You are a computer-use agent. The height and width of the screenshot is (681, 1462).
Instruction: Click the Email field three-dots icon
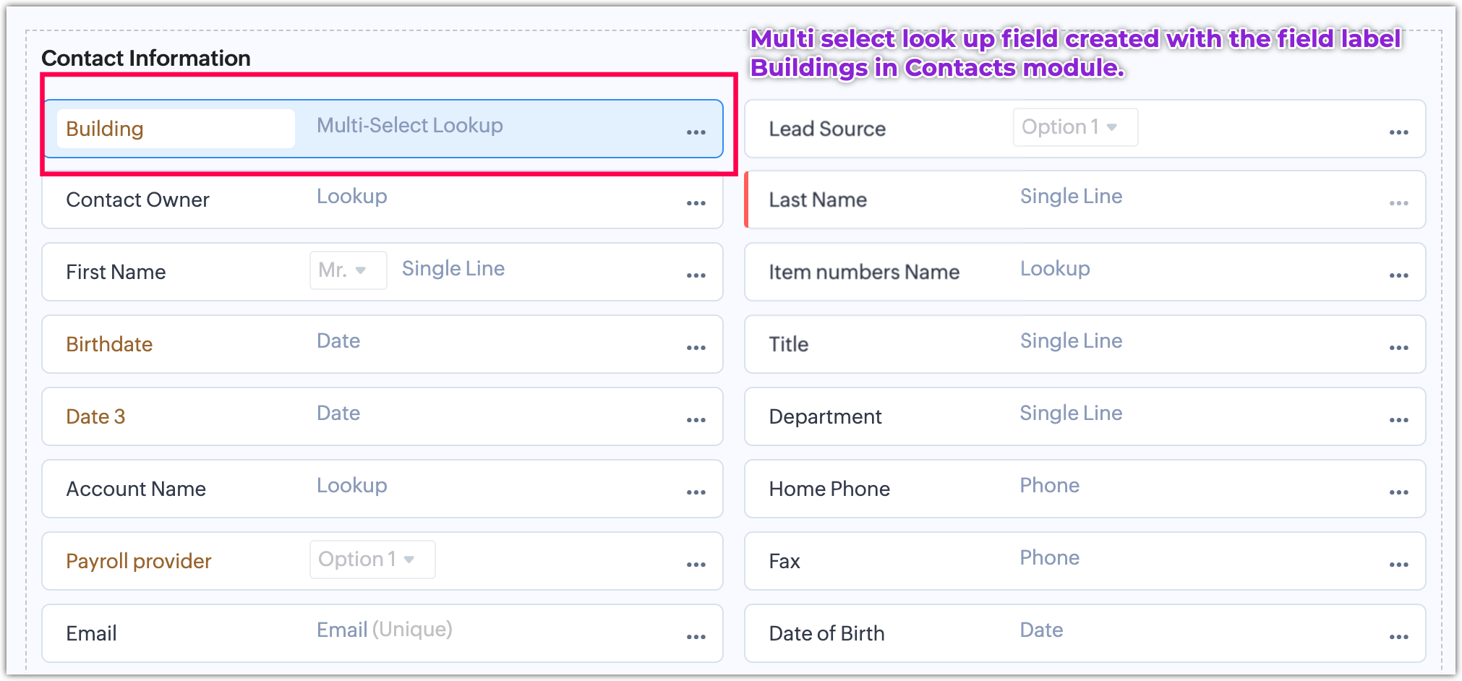pyautogui.click(x=696, y=637)
